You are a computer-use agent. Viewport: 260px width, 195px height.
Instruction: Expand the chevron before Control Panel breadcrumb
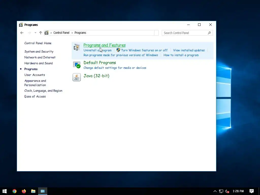51,33
